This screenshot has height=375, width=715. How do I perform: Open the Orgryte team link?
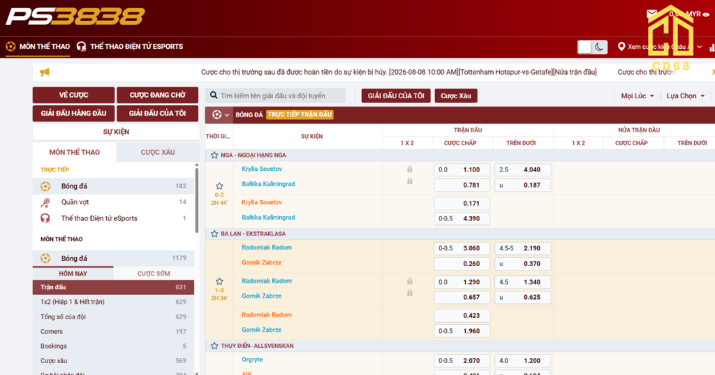252,360
